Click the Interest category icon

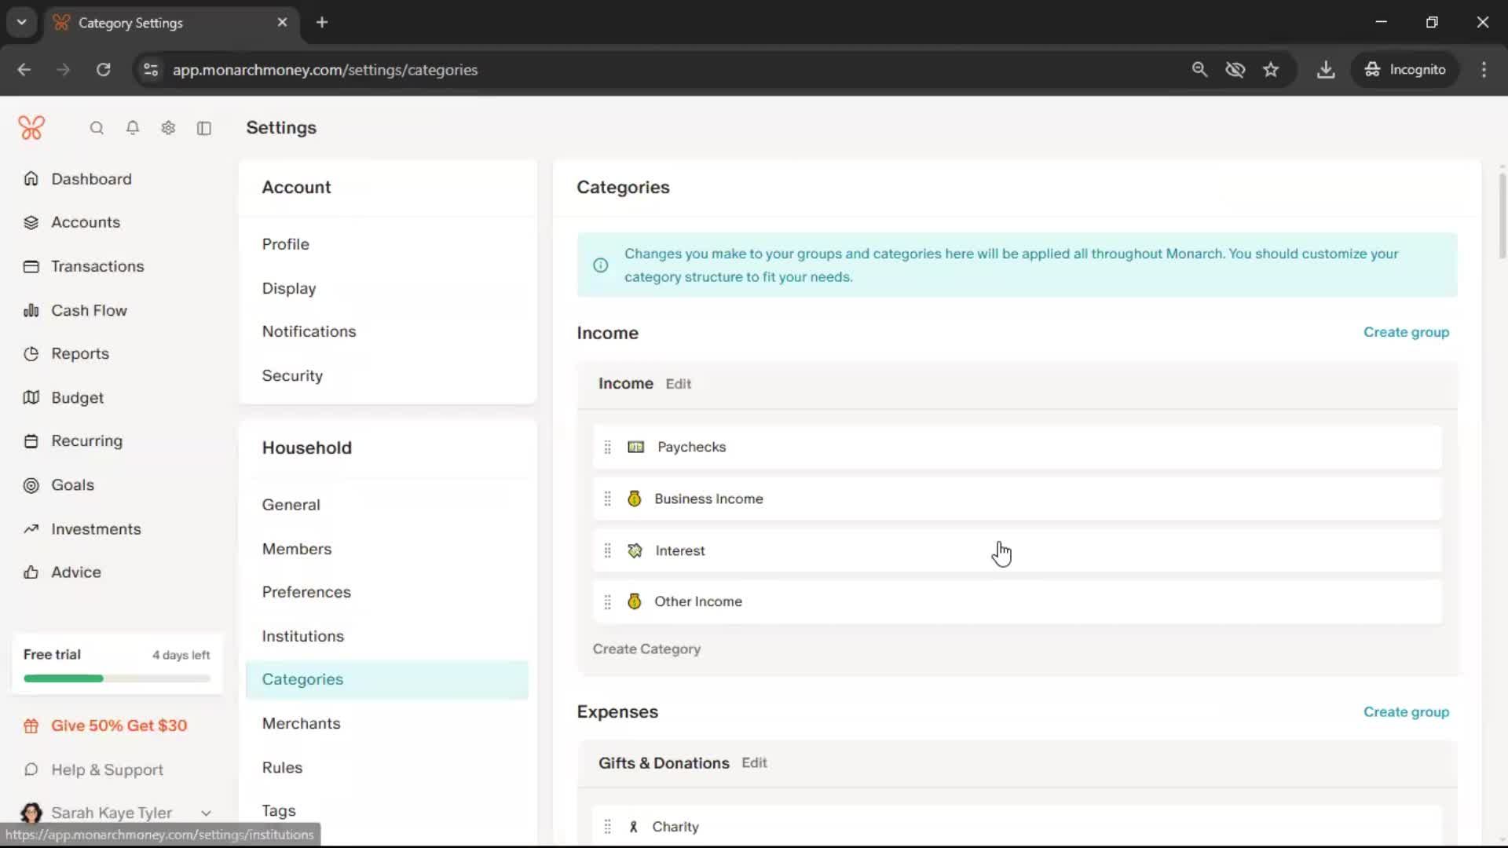point(635,551)
